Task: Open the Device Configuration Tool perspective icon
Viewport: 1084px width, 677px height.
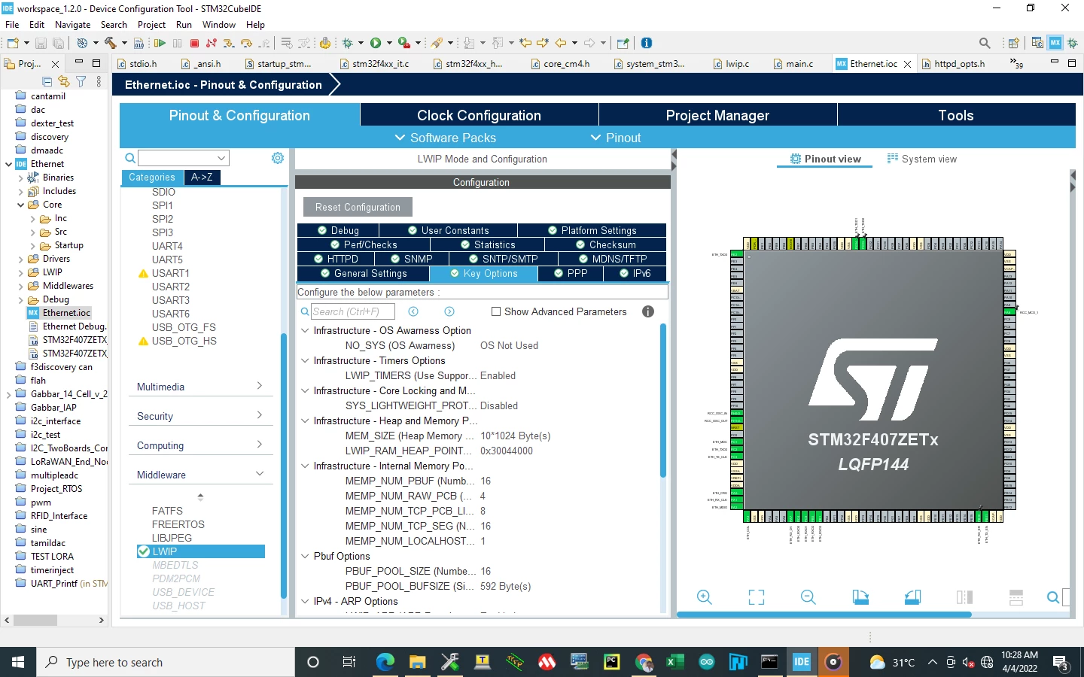Action: [x=1055, y=43]
